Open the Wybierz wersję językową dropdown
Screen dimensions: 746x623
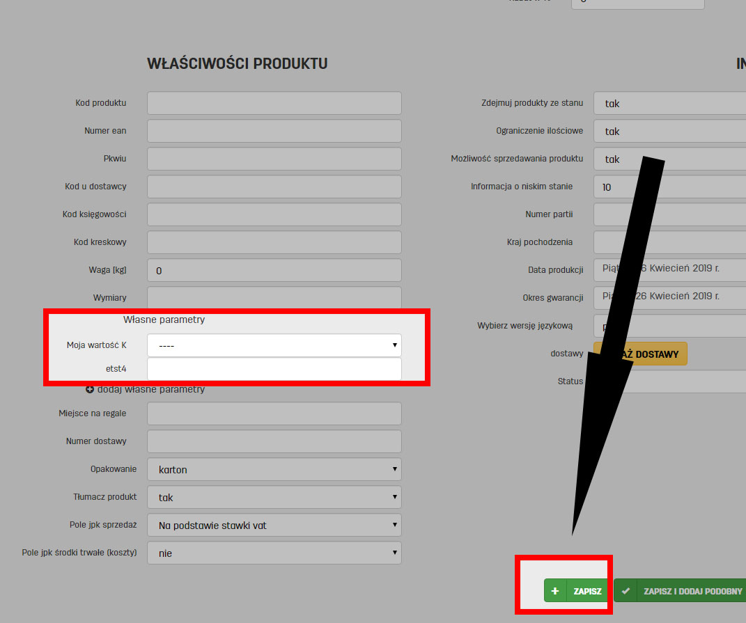pyautogui.click(x=669, y=325)
